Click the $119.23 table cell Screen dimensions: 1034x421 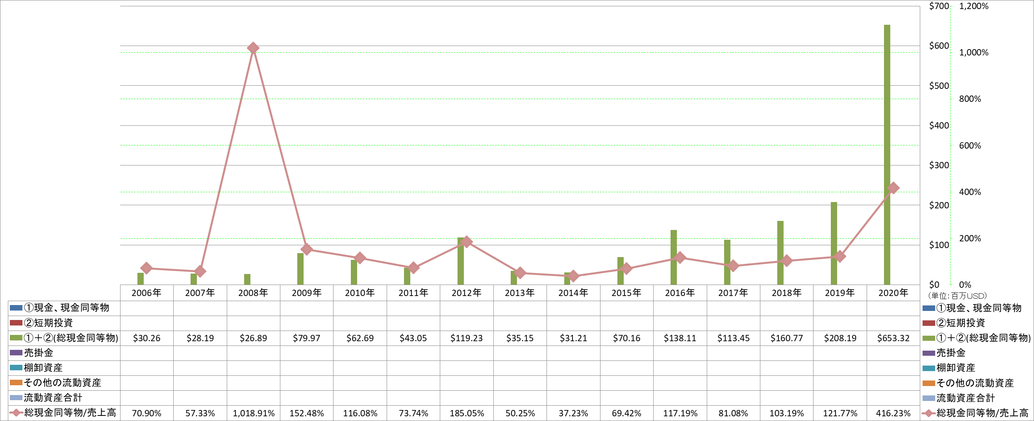click(x=467, y=338)
